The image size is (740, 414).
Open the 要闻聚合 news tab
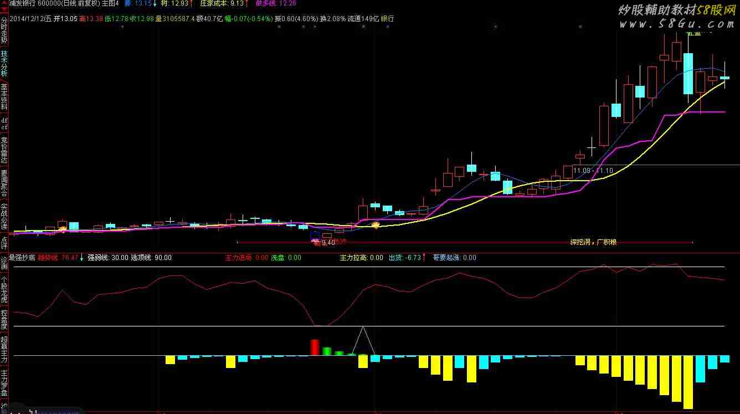point(4,183)
